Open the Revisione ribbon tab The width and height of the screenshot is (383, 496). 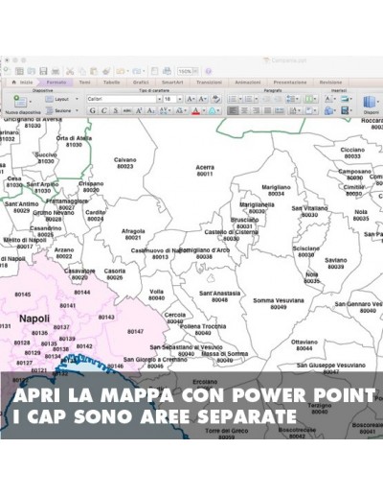(x=330, y=83)
